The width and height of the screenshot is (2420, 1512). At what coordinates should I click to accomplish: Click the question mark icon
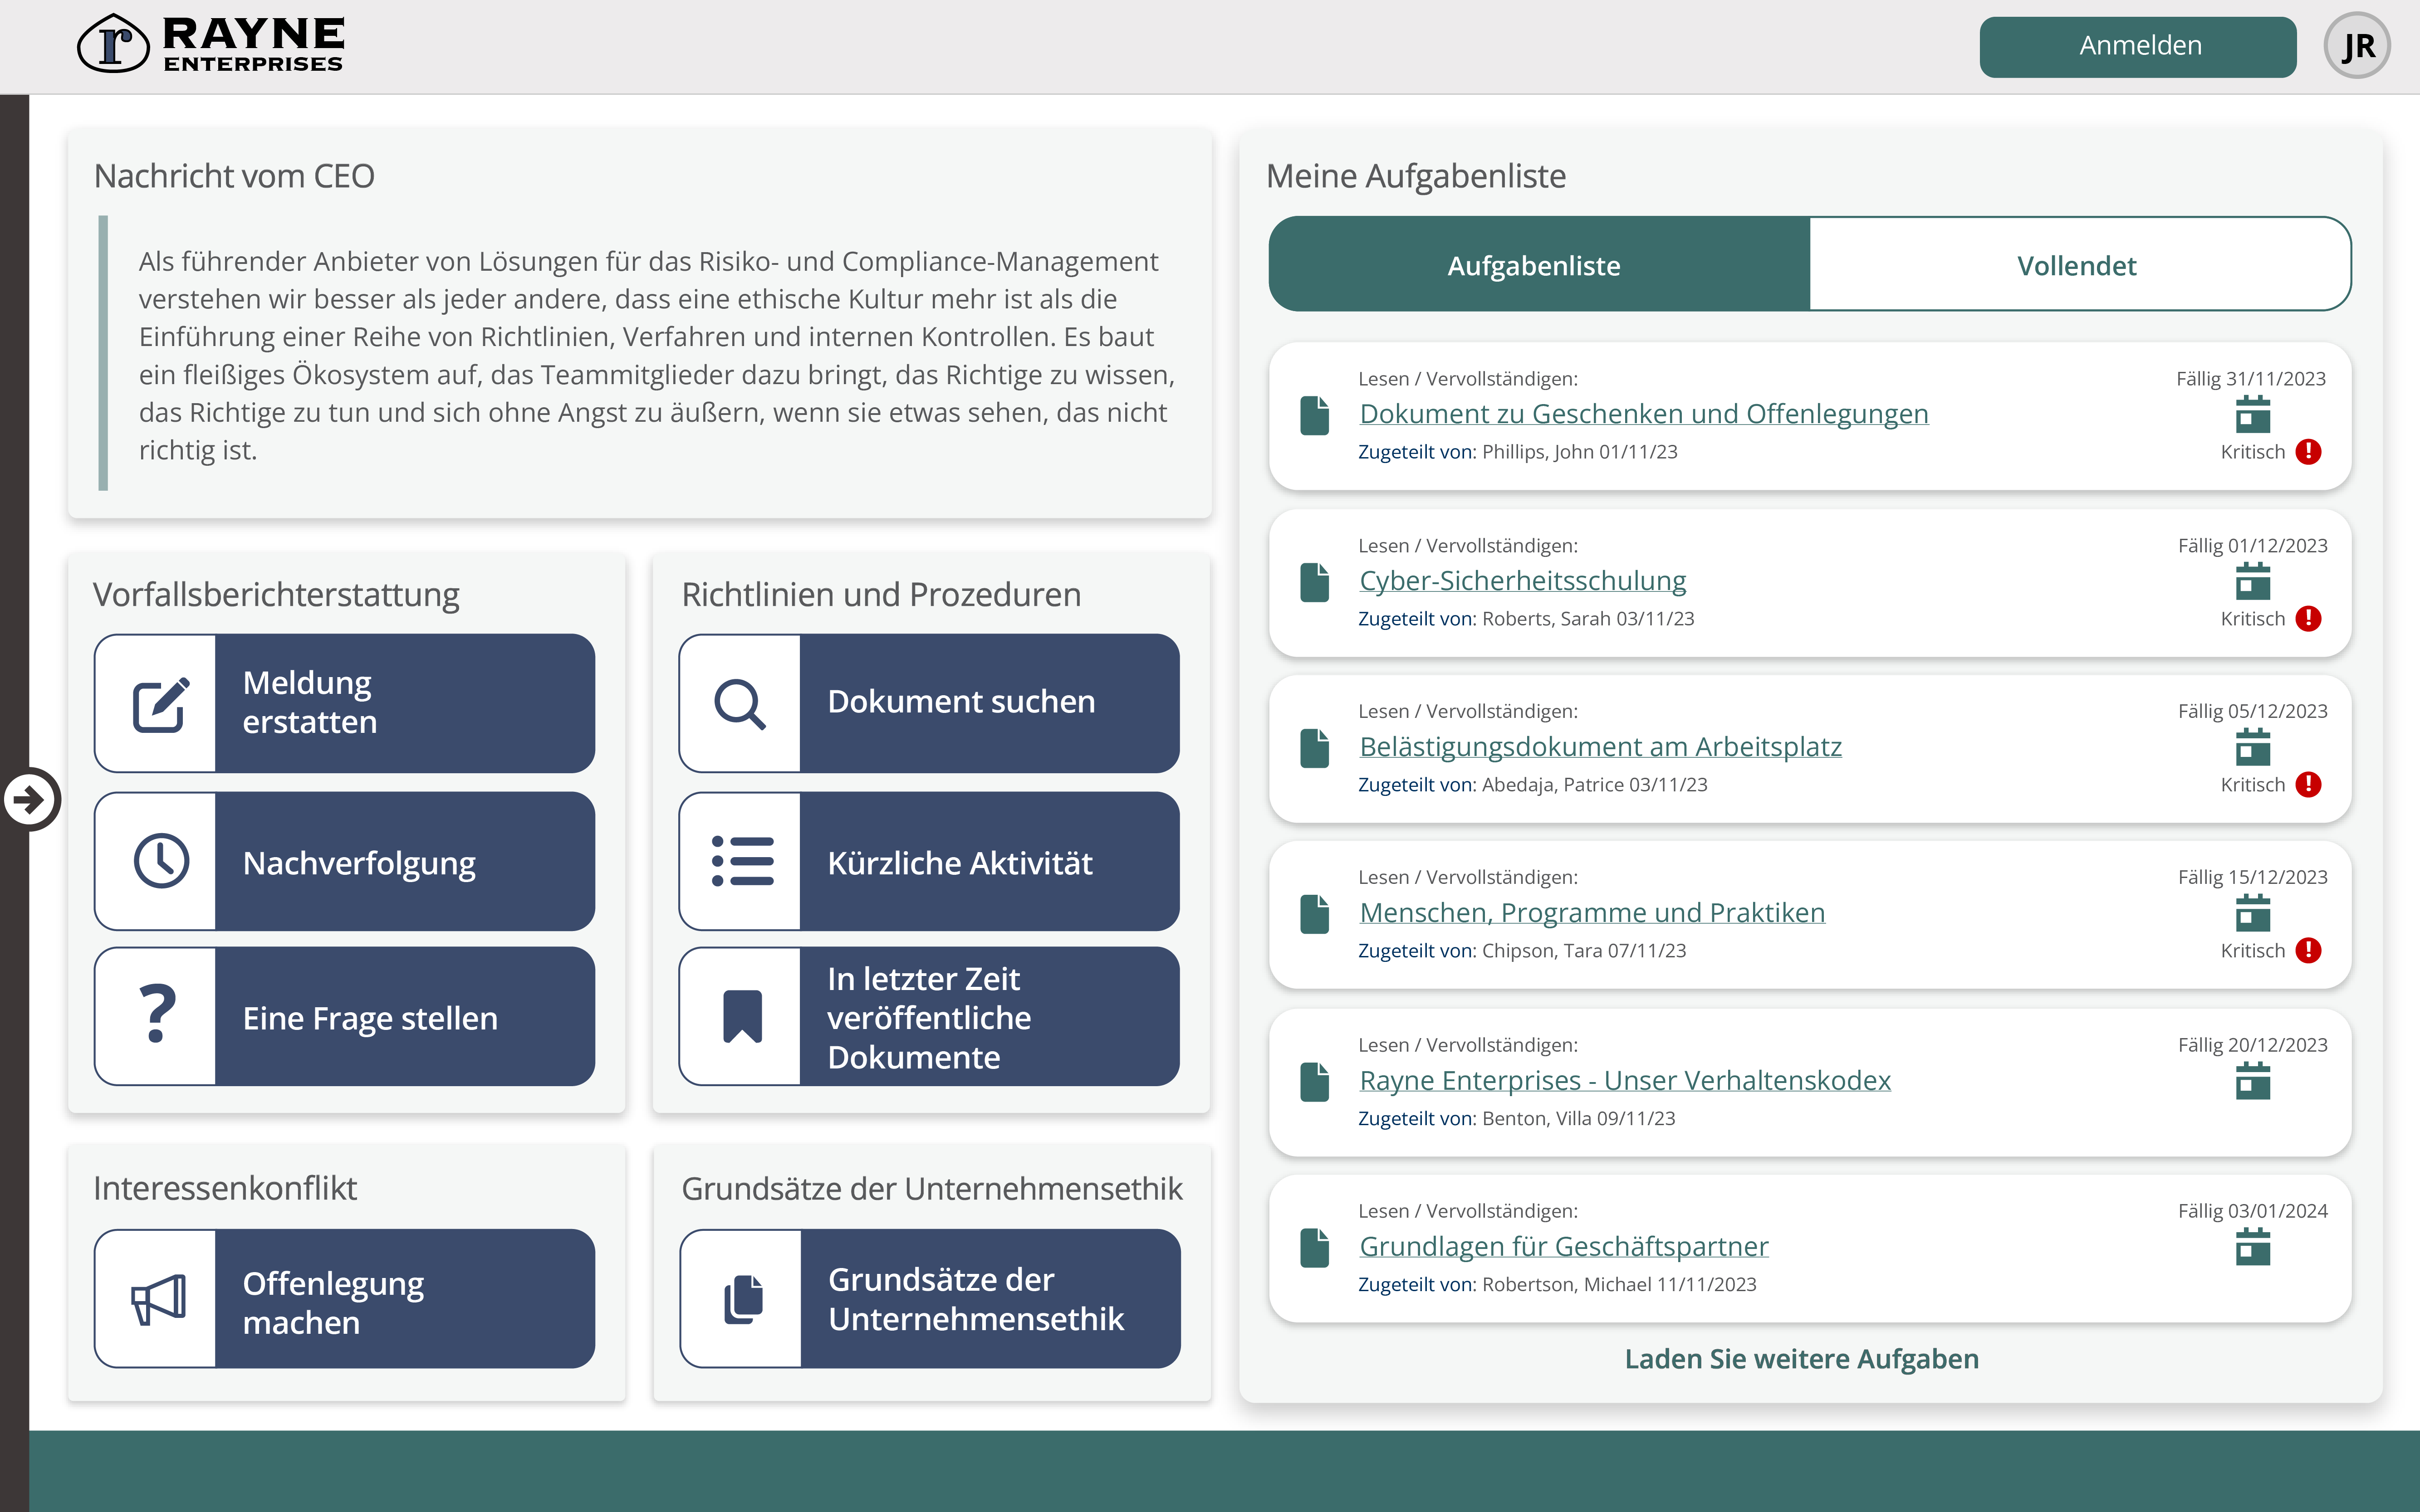point(158,1014)
